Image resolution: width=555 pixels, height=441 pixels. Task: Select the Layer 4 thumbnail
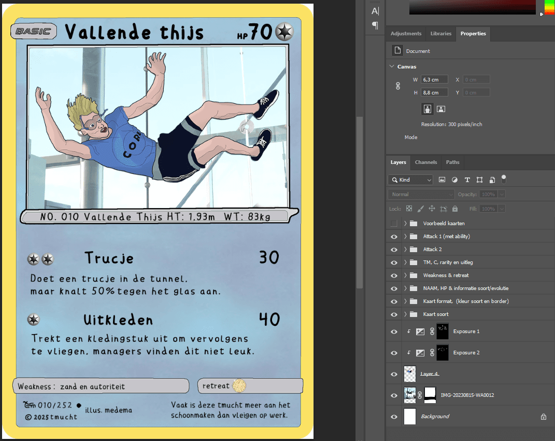click(410, 374)
